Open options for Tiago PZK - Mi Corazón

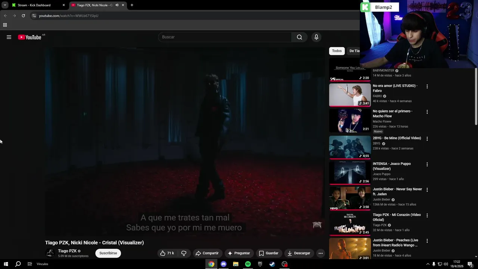427,215
